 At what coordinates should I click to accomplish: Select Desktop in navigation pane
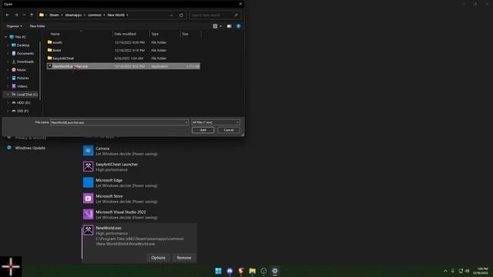click(23, 45)
